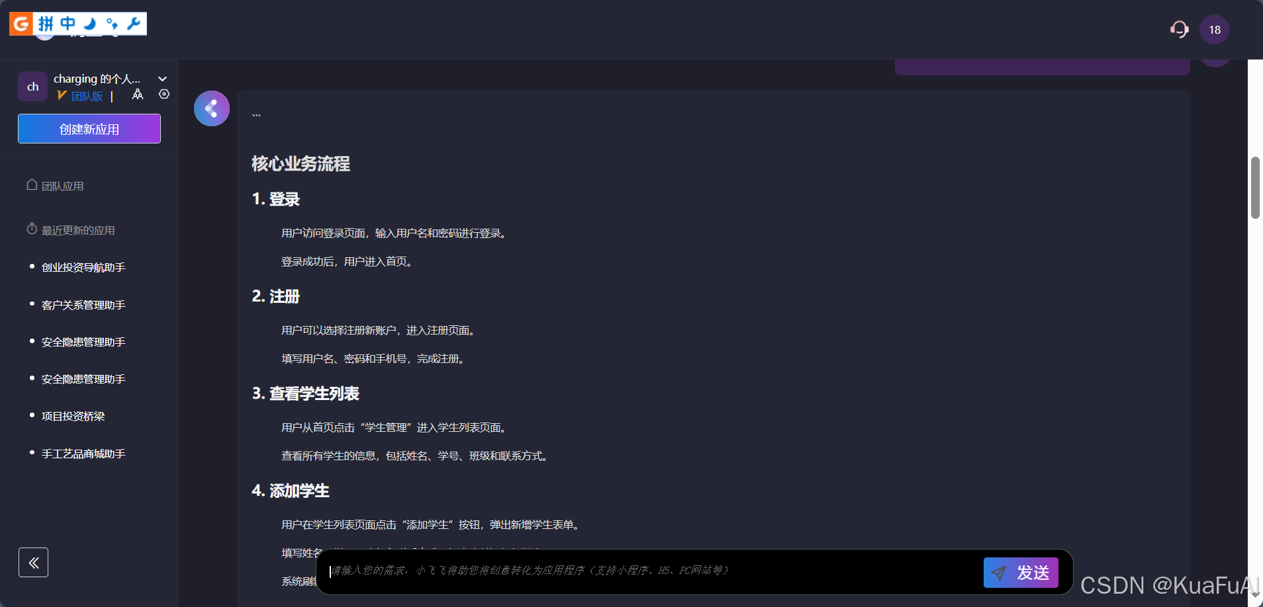Click the clock icon beside 最近更新的应用
Viewport: 1263px width, 607px height.
32,229
